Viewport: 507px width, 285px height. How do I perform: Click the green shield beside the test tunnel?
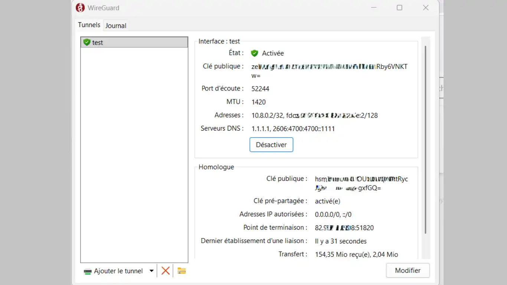pyautogui.click(x=87, y=42)
